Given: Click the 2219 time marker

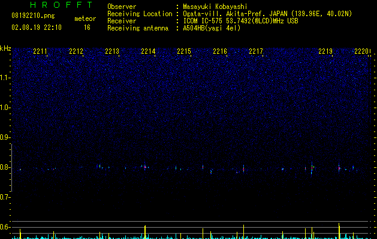Looking at the screenshot, I should click(325, 51).
